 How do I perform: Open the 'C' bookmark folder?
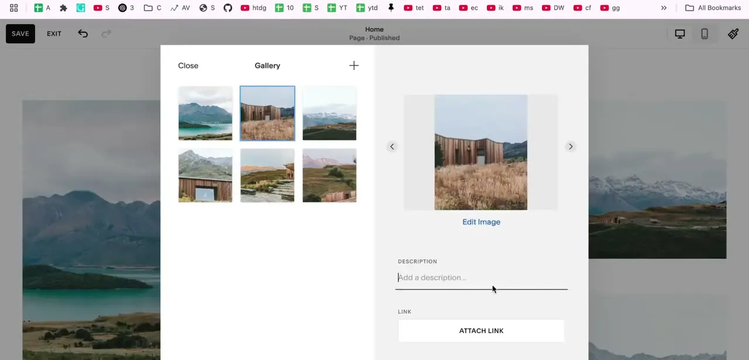153,8
